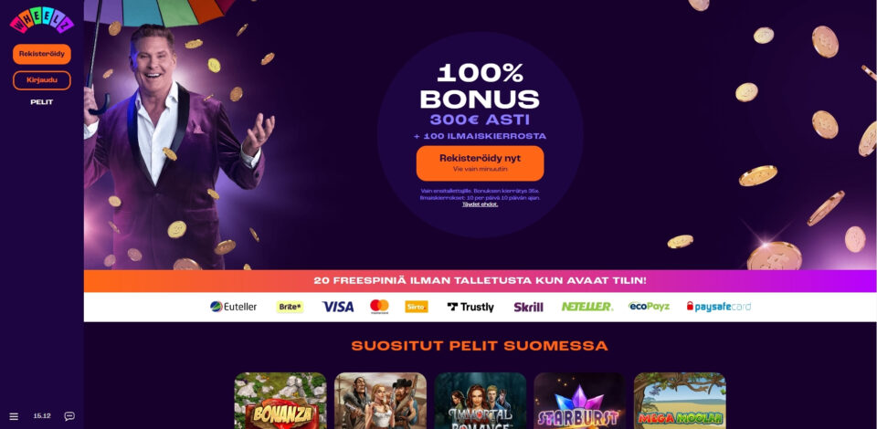Click the Rekisteröidy sidebar button

pyautogui.click(x=42, y=54)
